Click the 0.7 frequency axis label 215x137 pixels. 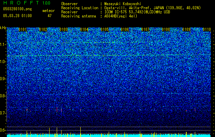click(2, 113)
